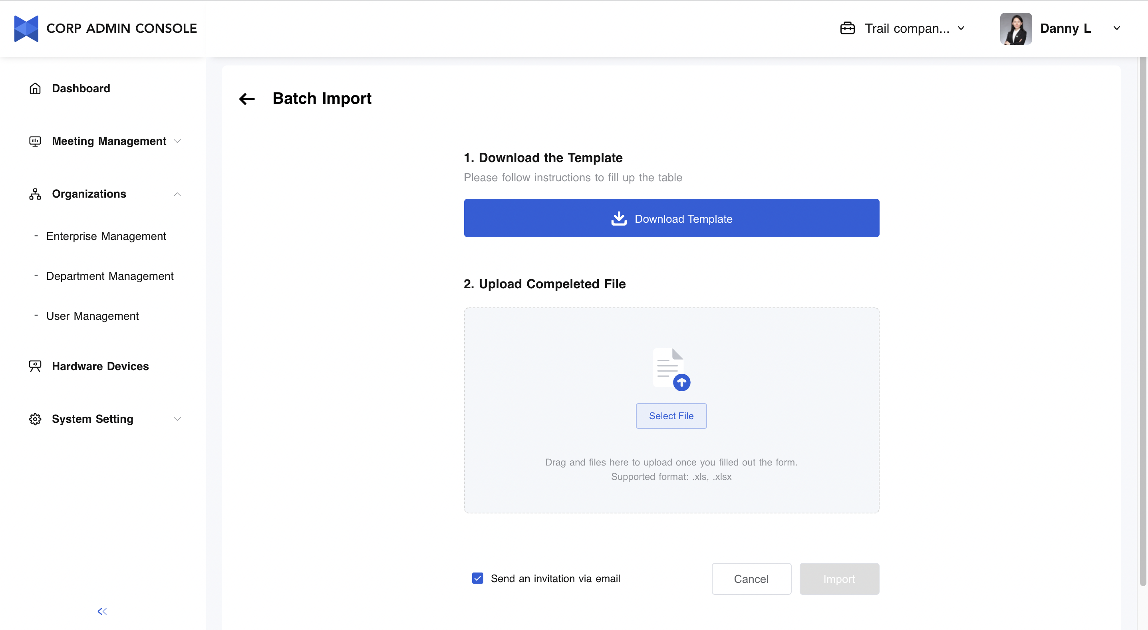Collapse the sidebar with double-chevron icon

coord(102,611)
